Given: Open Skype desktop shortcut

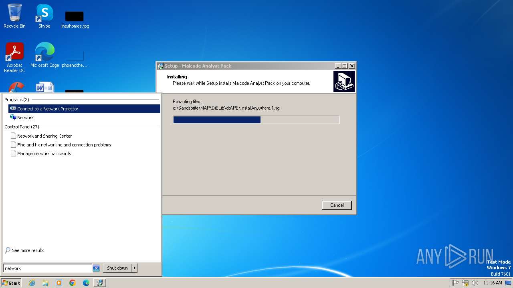Looking at the screenshot, I should pyautogui.click(x=44, y=16).
